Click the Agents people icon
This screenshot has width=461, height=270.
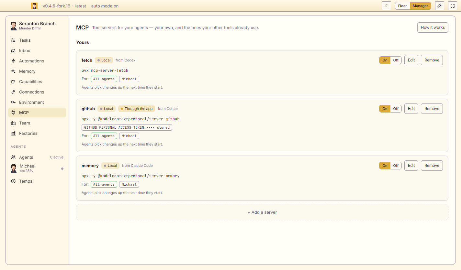point(13,157)
